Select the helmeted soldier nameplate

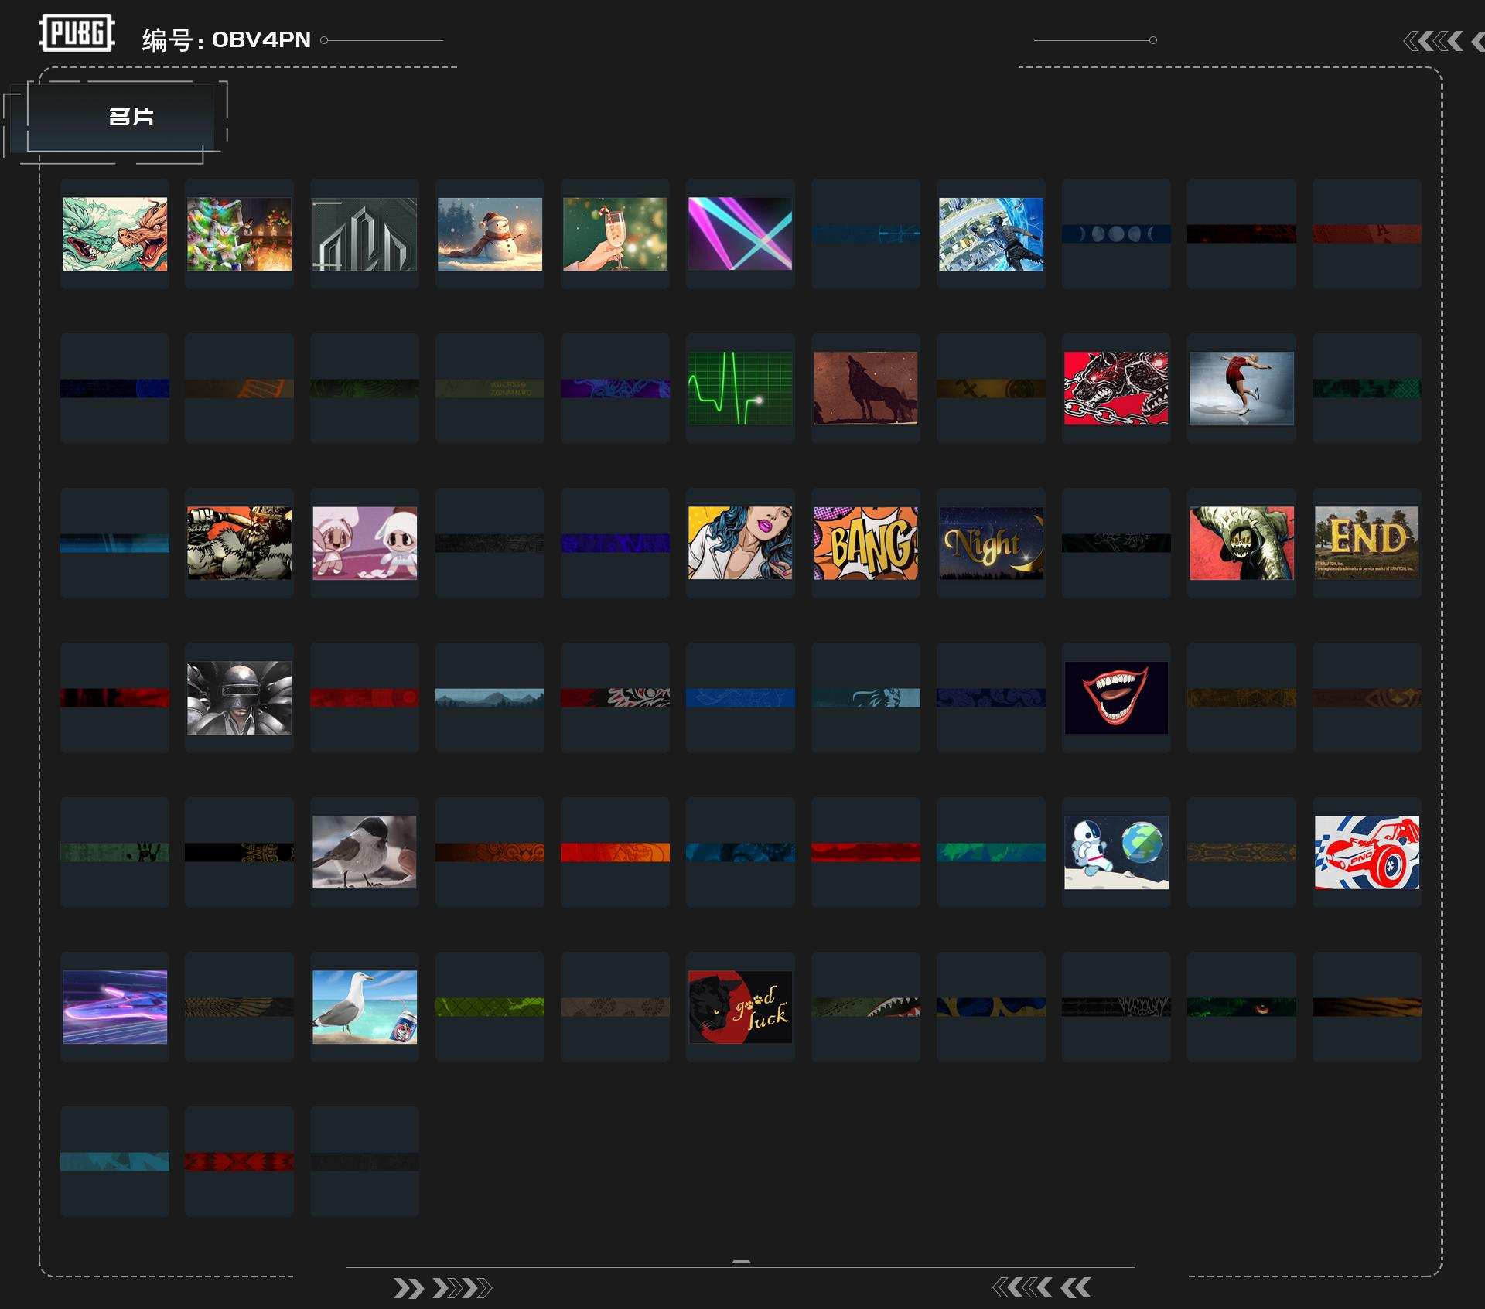[x=240, y=697]
